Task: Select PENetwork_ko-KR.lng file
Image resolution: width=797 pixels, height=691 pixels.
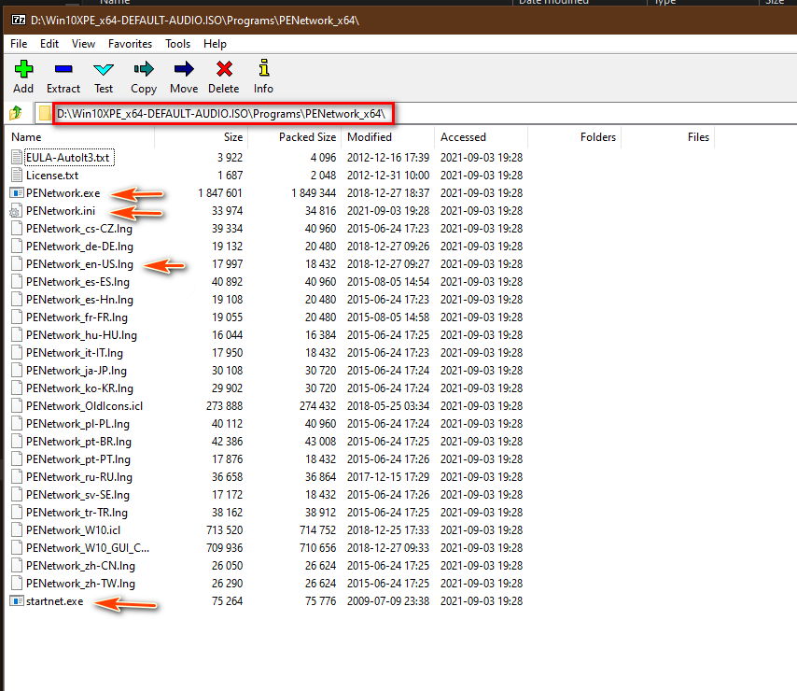Action: [80, 388]
